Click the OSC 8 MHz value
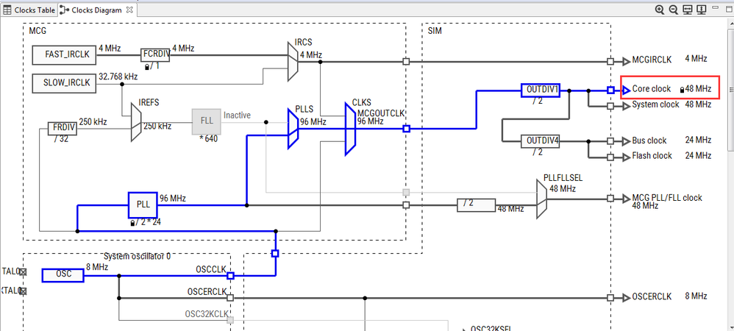 click(97, 267)
